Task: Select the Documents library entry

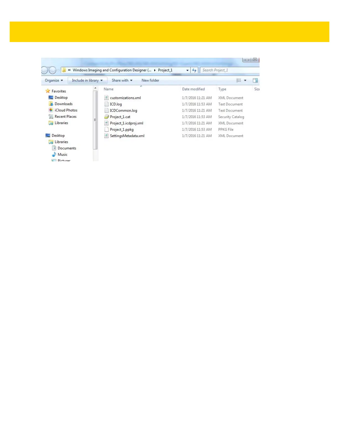Action: tap(67, 148)
